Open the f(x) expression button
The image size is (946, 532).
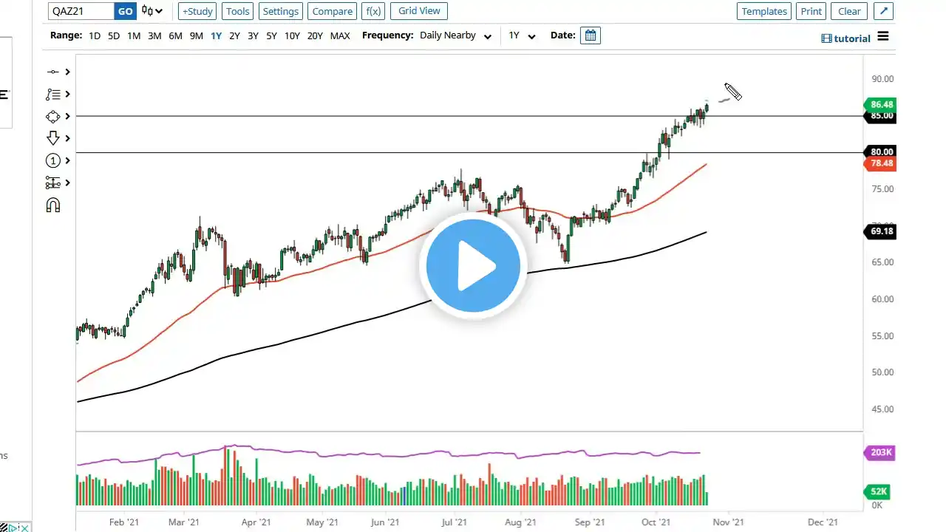click(x=372, y=11)
